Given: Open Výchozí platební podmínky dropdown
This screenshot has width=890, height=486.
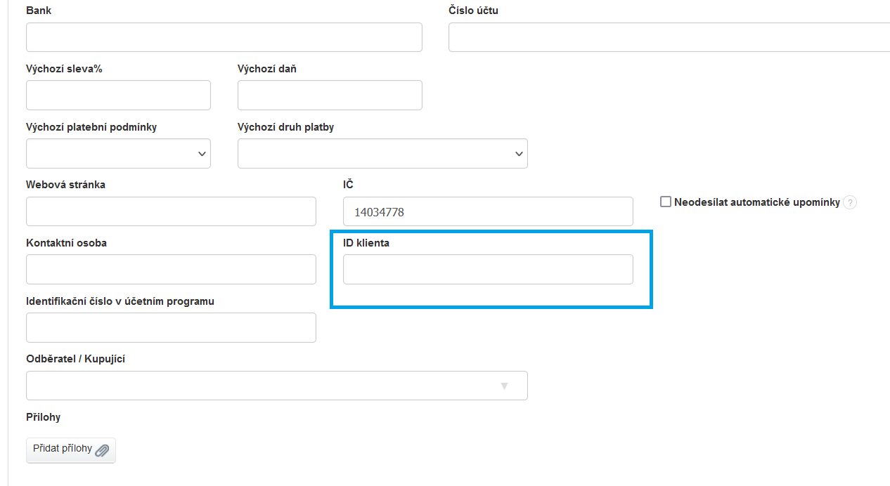Looking at the screenshot, I should (x=118, y=154).
